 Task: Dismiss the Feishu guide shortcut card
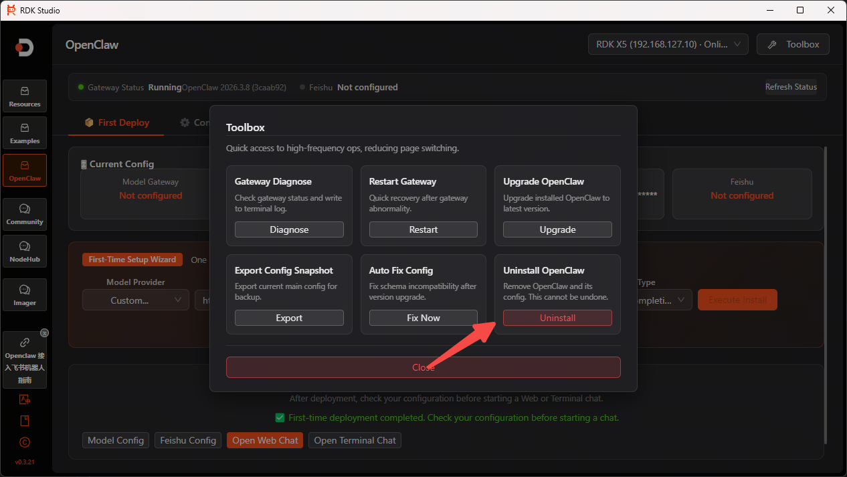click(44, 332)
